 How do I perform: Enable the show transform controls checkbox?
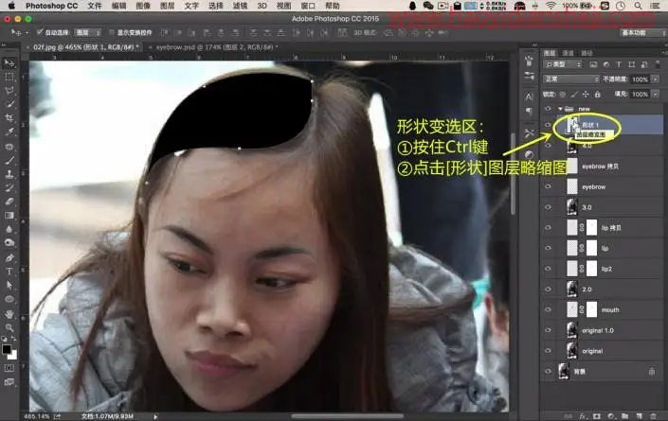pos(112,32)
